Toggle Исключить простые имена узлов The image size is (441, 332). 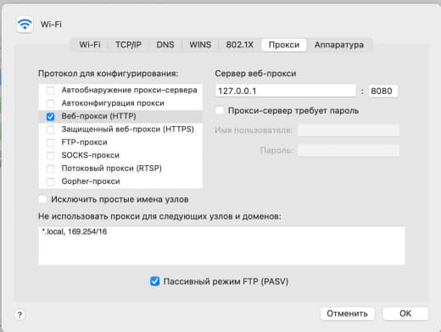tap(42, 199)
